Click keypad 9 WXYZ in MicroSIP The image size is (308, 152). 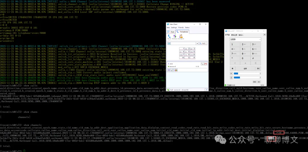pyautogui.click(x=256, y=54)
